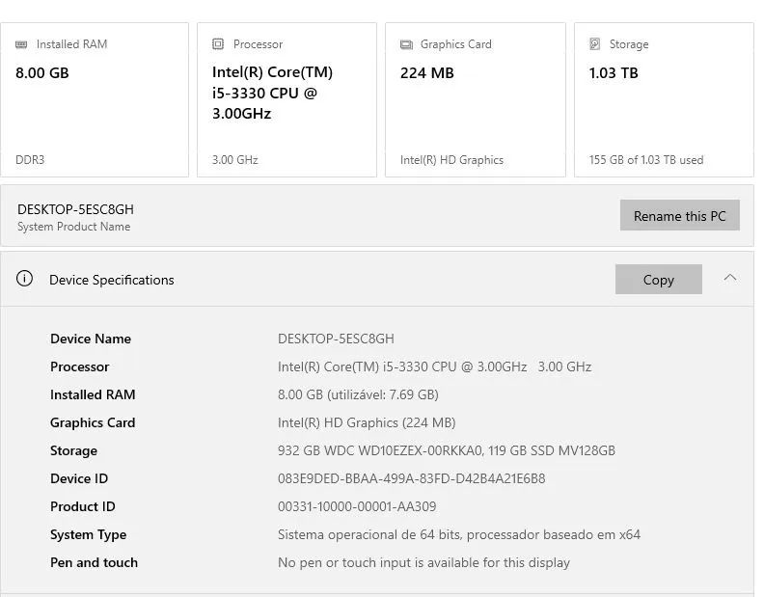This screenshot has width=764, height=597.
Task: Select the 8.00 GB (utilizável: 7.69 GB) value
Action: (x=358, y=394)
